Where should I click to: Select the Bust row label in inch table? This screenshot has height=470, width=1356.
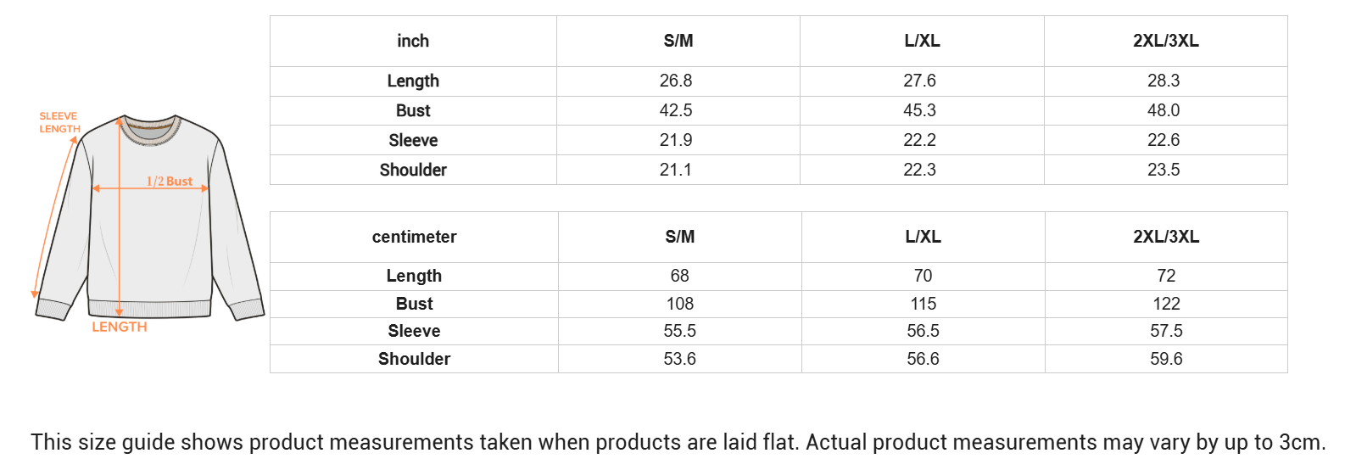coord(413,110)
